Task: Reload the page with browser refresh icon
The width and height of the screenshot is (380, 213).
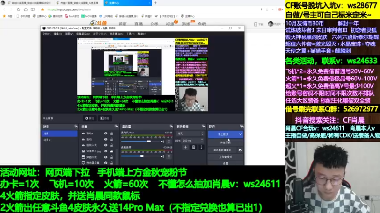Action: tap(19, 9)
